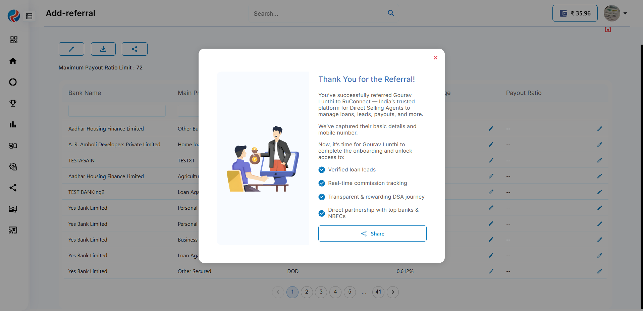Click the share toolbar button above the table
The height and width of the screenshot is (311, 643).
(x=135, y=49)
